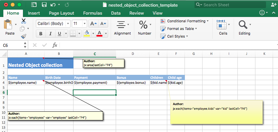The image size is (278, 132).
Task: Switch to the Insert tab
Action: tap(34, 13)
